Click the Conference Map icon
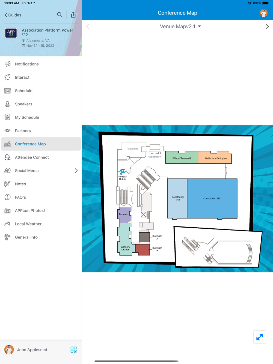 pos(7,144)
